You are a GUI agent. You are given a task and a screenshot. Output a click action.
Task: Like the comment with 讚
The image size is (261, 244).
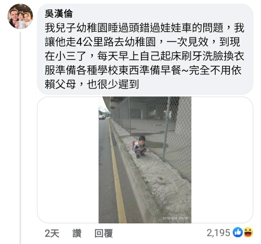[77, 233]
